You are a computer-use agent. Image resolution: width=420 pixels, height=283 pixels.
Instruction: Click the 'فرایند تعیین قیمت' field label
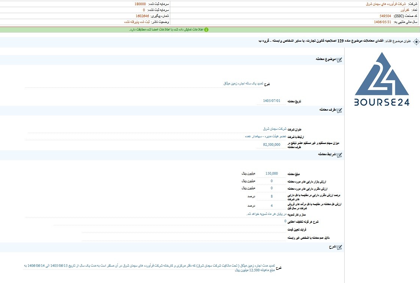[x=297, y=230]
